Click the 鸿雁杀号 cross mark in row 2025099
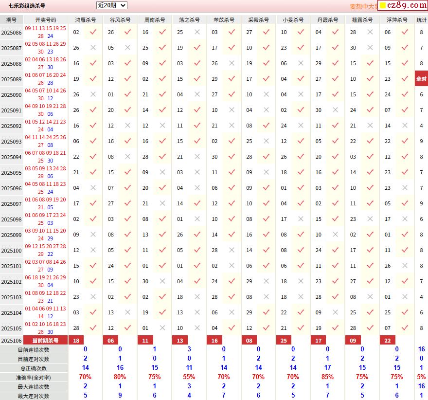Screen dimensions: 428x400 [x=93, y=234]
